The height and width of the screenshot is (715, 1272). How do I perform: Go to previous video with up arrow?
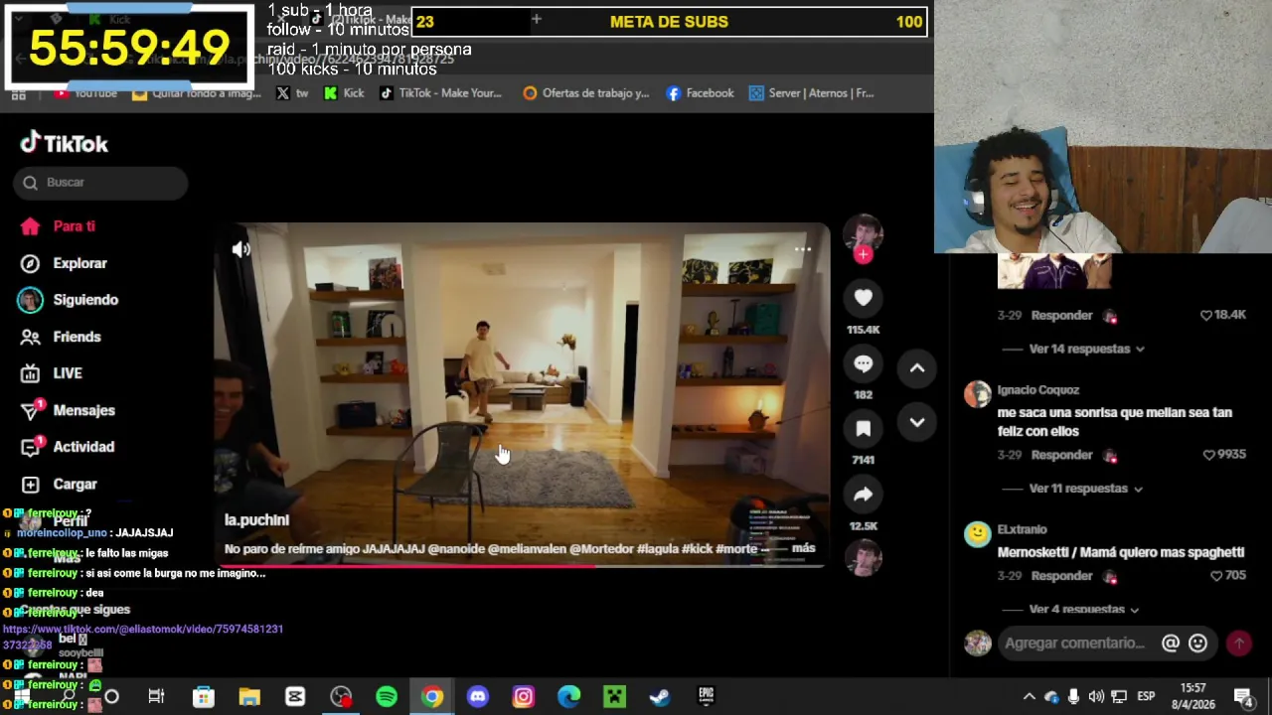pyautogui.click(x=917, y=368)
